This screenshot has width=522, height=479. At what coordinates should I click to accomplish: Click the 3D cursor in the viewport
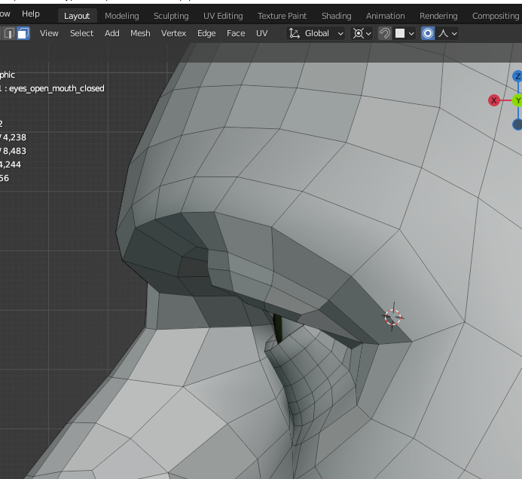click(392, 317)
